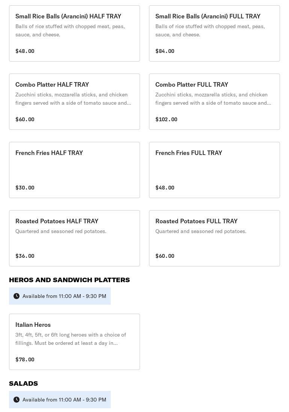Click the clock icon under Heros section
This screenshot has height=412, width=289.
[x=17, y=296]
